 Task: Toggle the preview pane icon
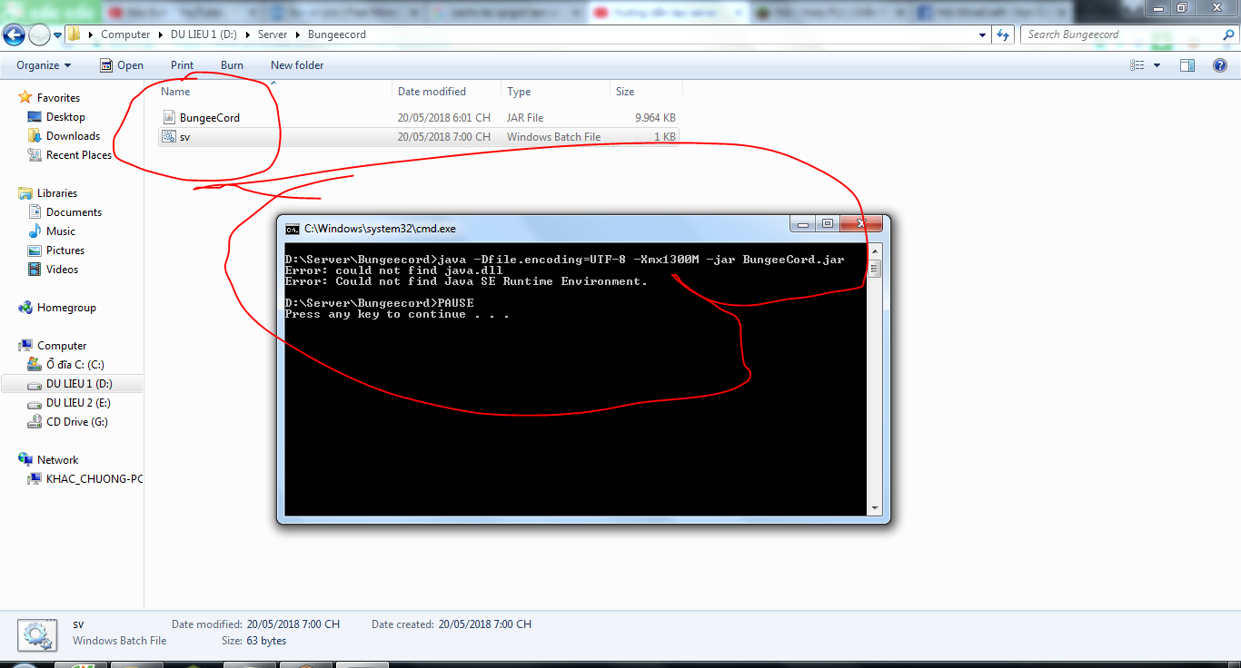pos(1186,65)
